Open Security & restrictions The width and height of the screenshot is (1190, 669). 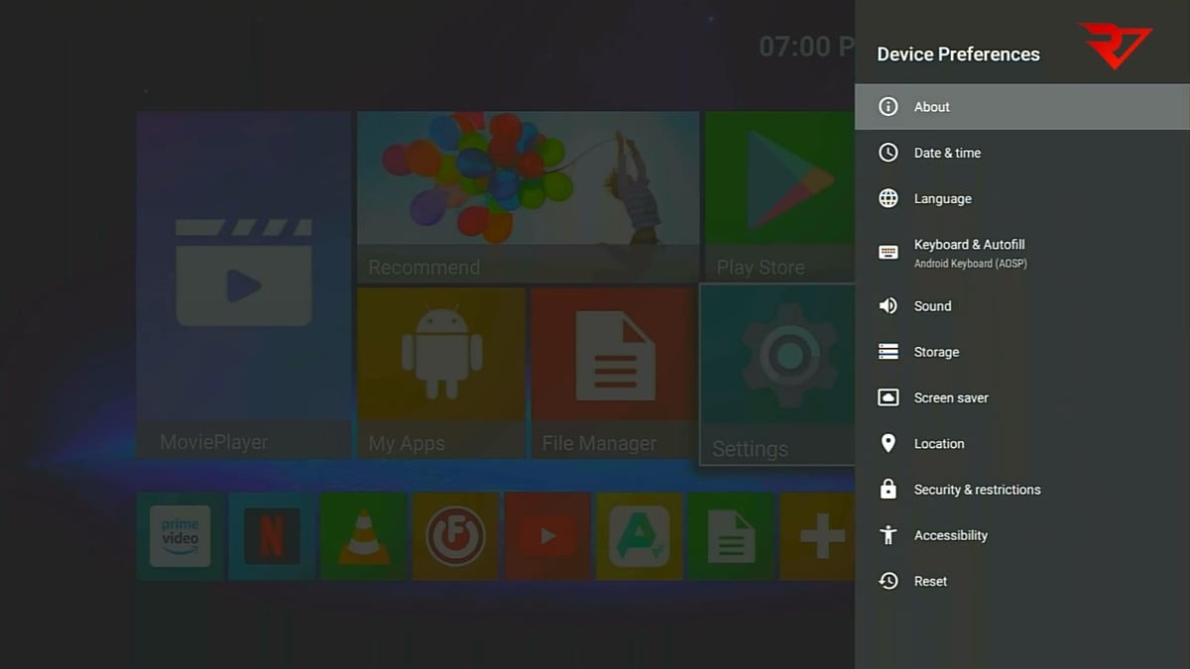[x=1022, y=490]
